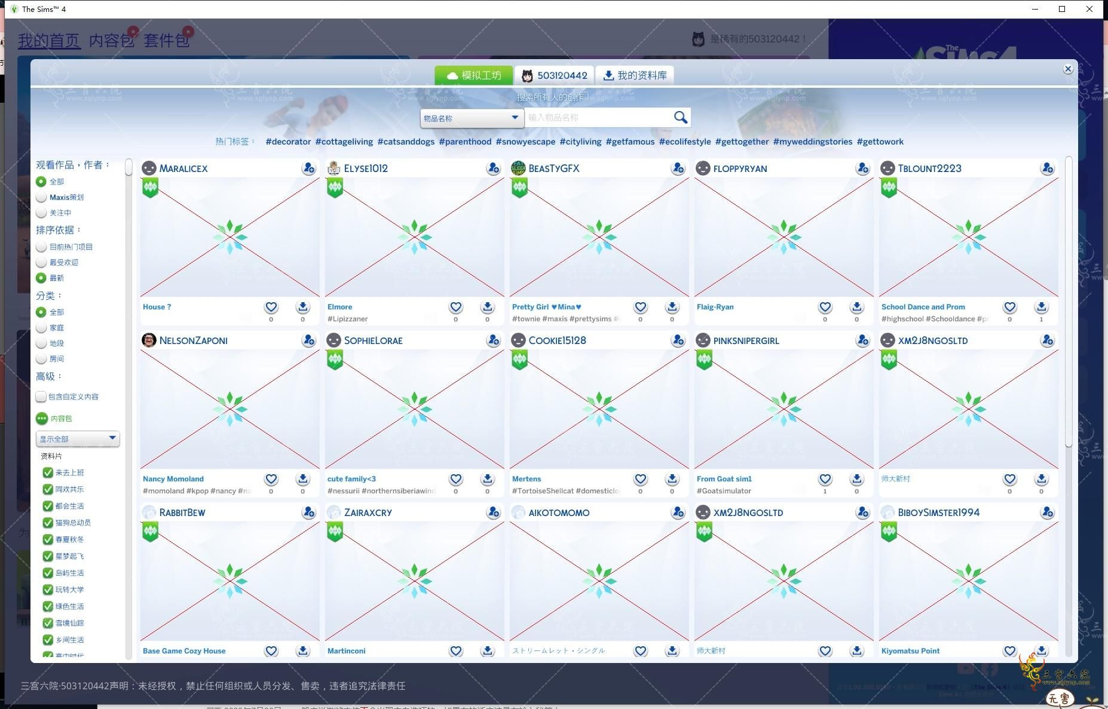Follow creator FloppyRyan icon
The height and width of the screenshot is (709, 1108).
862,168
